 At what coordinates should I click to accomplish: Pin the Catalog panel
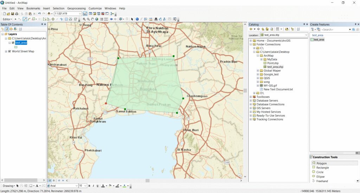304,24
